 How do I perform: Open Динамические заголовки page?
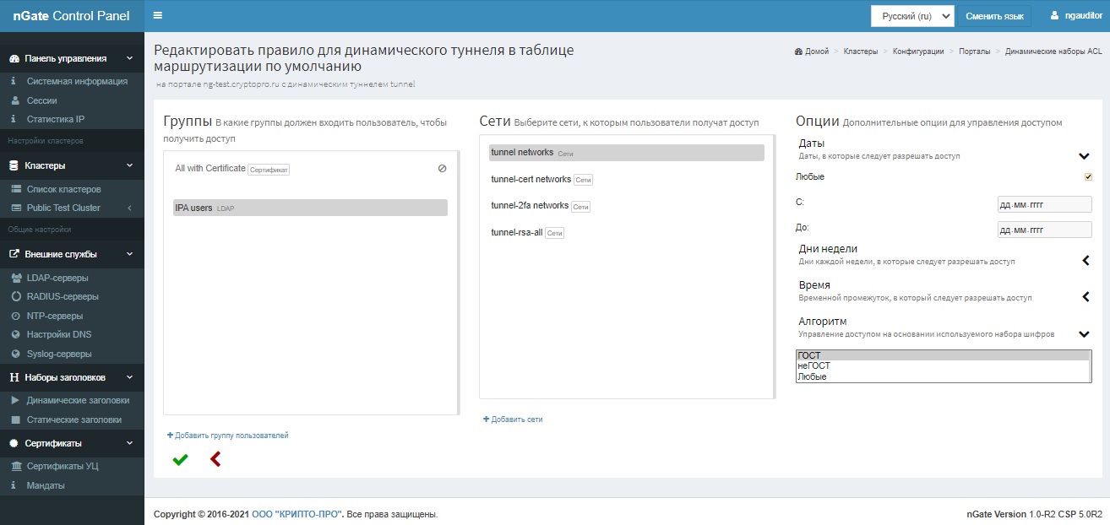click(x=78, y=400)
